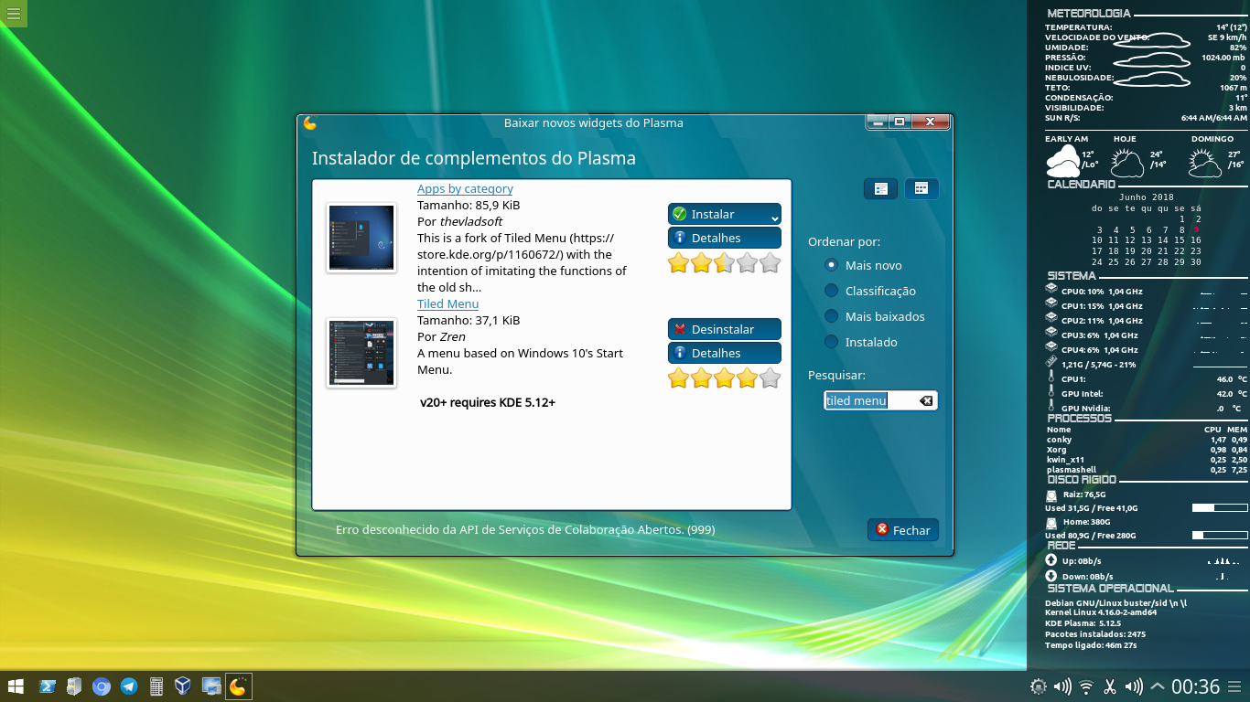The width and height of the screenshot is (1250, 702).
Task: Click the 00:36 clock in the panel
Action: pos(1195,686)
